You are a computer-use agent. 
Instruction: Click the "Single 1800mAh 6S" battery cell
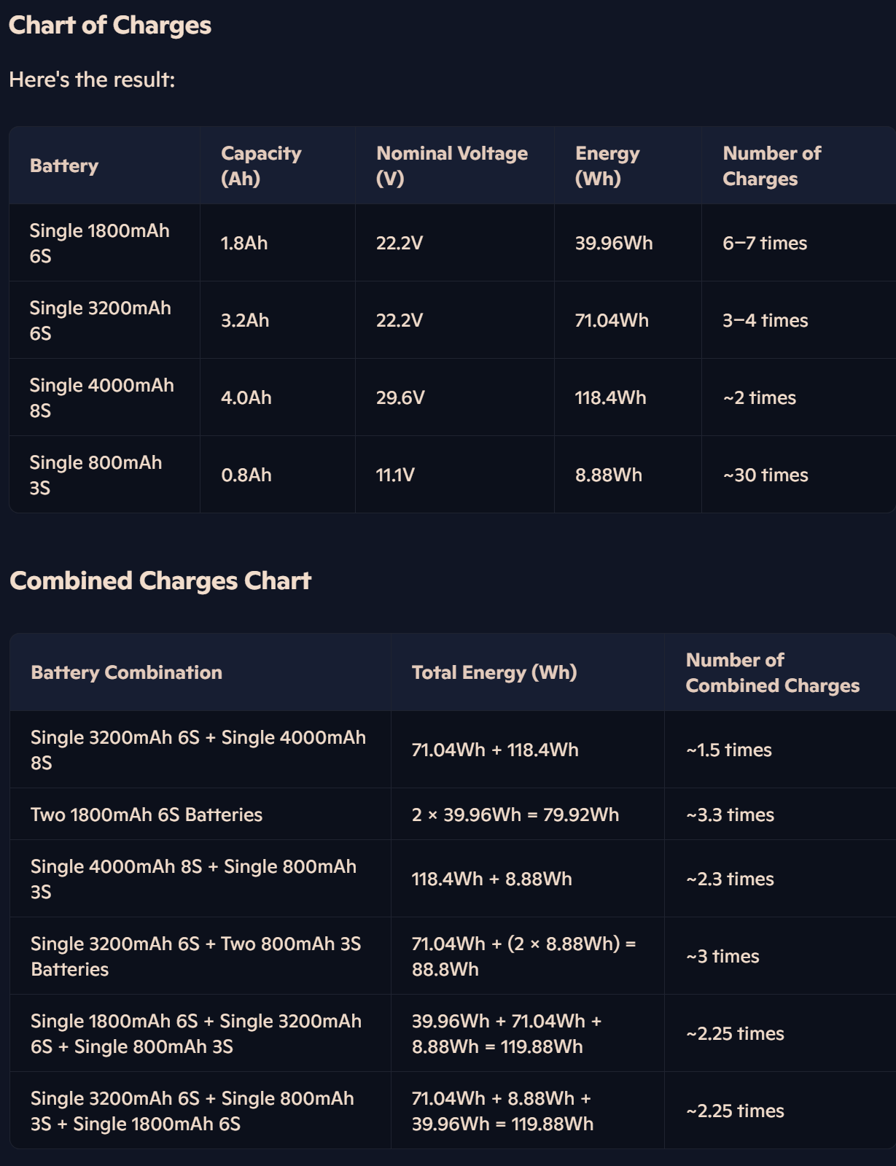click(99, 243)
